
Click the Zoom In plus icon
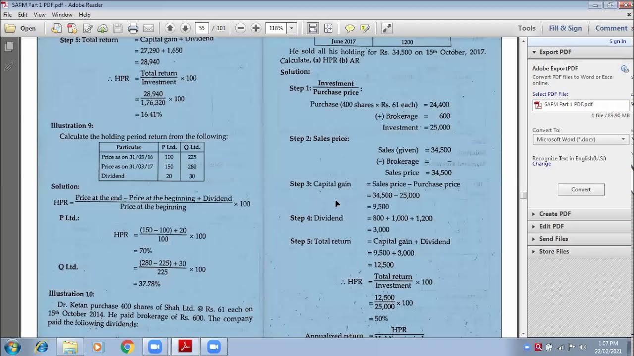(x=256, y=28)
